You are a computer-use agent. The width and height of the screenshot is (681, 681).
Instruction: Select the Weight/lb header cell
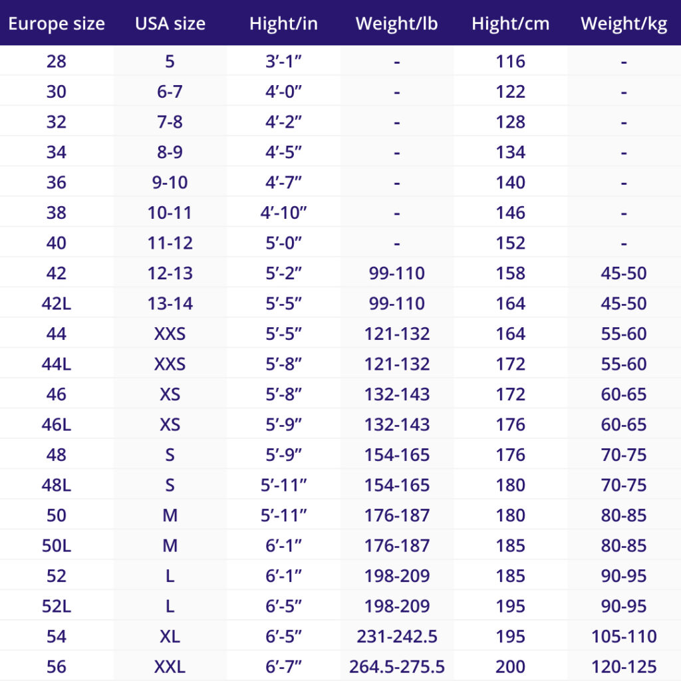[397, 23]
